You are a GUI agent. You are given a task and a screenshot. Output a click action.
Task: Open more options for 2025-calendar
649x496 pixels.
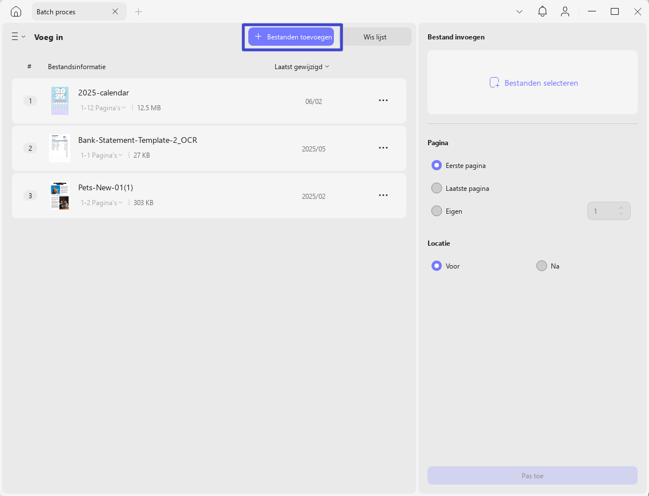tap(383, 100)
